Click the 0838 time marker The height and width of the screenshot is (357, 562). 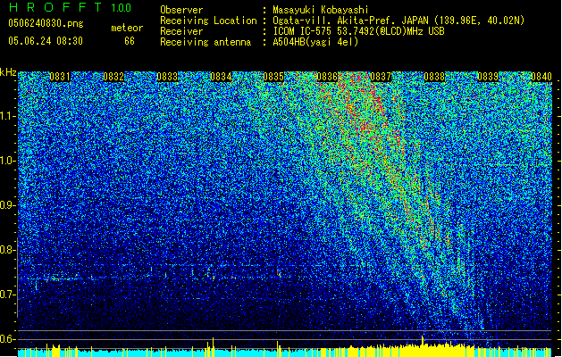[434, 77]
